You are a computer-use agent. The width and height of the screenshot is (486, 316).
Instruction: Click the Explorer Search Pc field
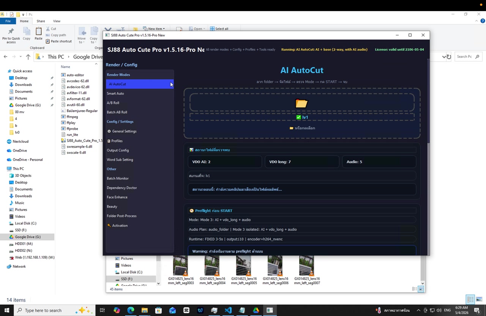(468, 57)
